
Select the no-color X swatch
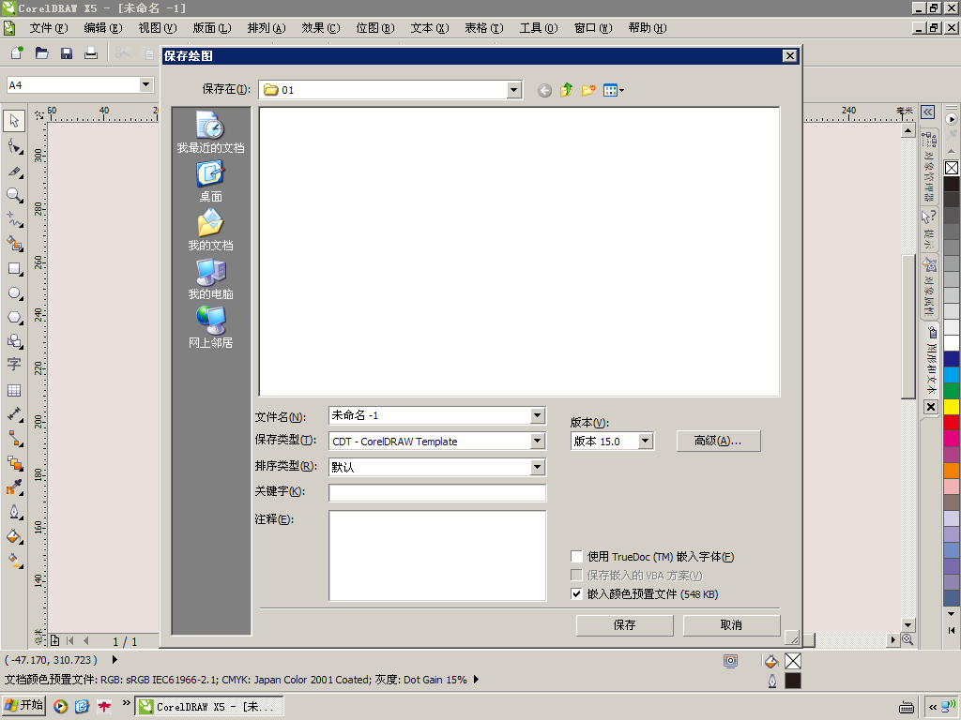(x=952, y=168)
